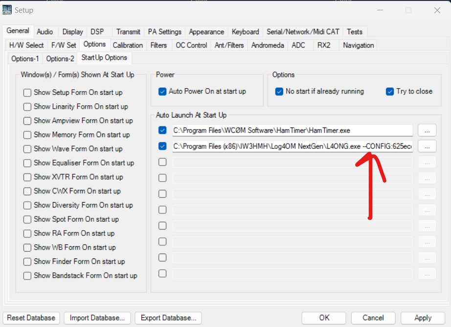The image size is (451, 327).
Task: Toggle Auto Power On at start up
Action: 163,92
